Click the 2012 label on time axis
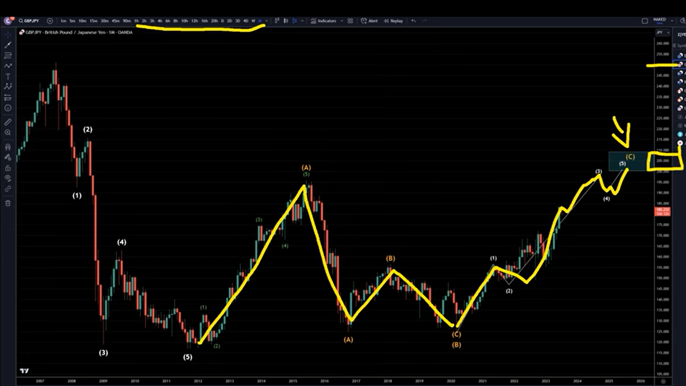This screenshot has width=686, height=386. (198, 381)
